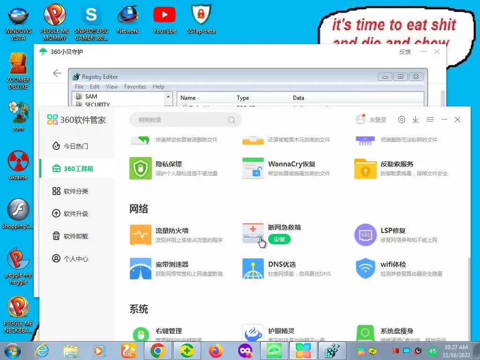Screen dimensions: 480x360
Task: Open the Windows Start orb
Action: [x=12, y=351]
